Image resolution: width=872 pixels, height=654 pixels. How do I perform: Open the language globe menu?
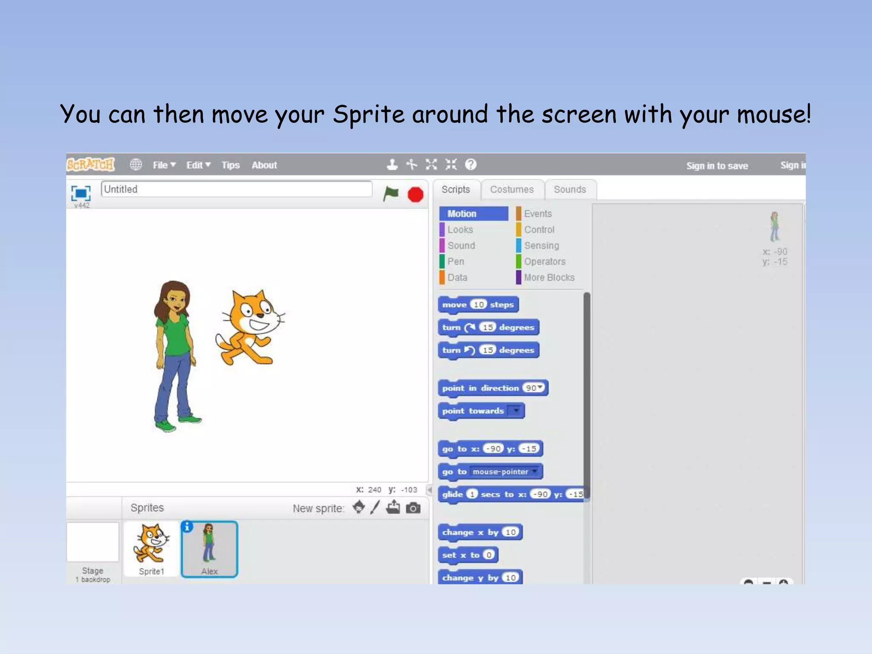(x=136, y=164)
